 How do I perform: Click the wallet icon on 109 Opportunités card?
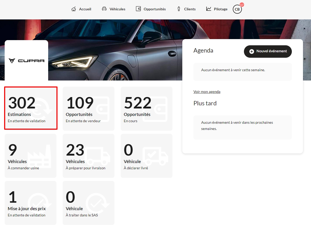click(97, 109)
